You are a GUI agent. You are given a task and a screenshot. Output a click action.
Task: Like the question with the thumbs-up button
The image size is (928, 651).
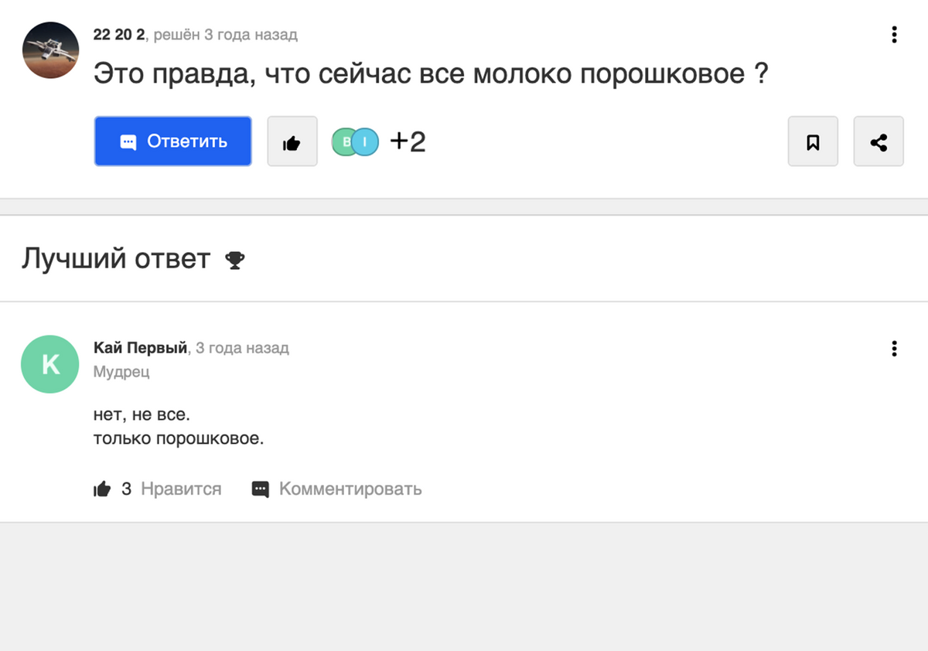[x=292, y=142]
